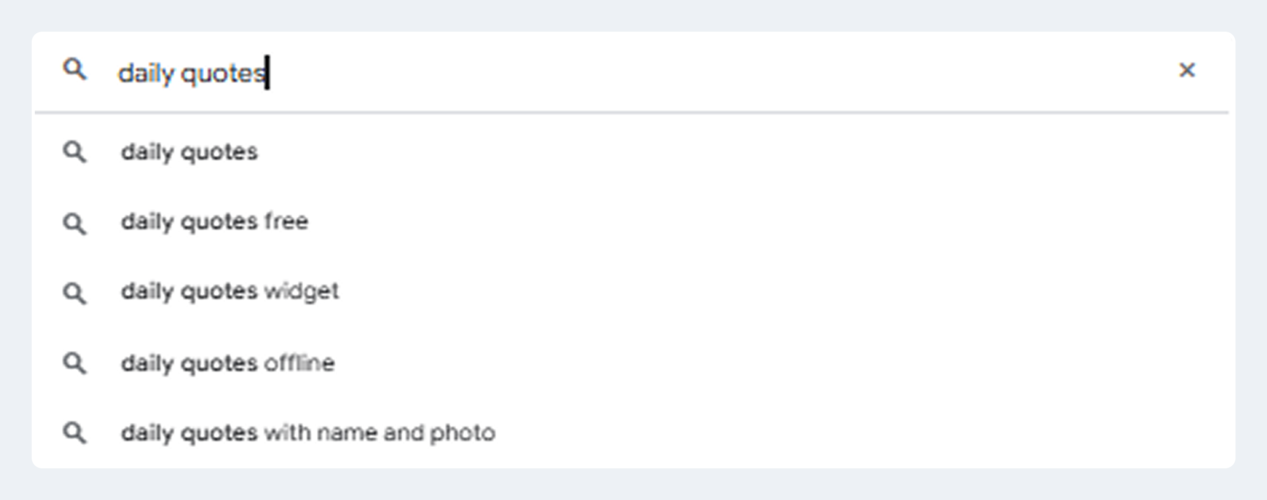This screenshot has width=1267, height=500.
Task: Click the word 'offline' in the suggestions
Action: coord(299,363)
